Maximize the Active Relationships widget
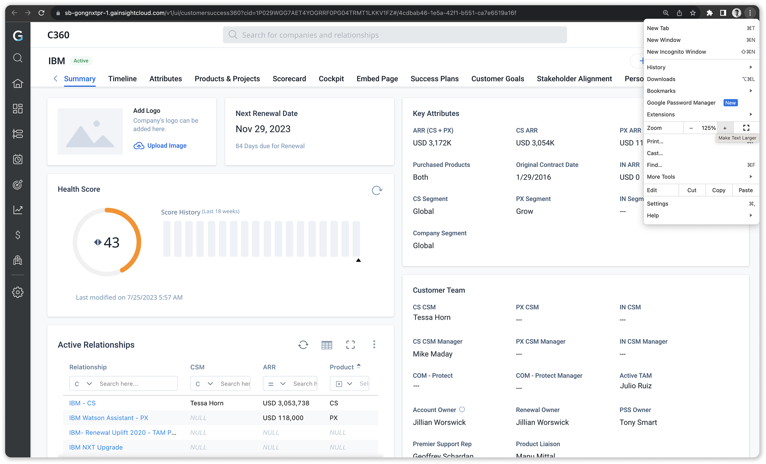The image size is (766, 464). coord(350,345)
